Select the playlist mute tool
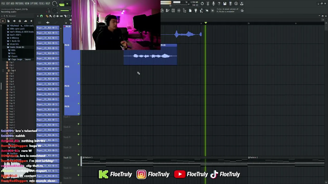This screenshot has width=328, height=184. point(58,16)
